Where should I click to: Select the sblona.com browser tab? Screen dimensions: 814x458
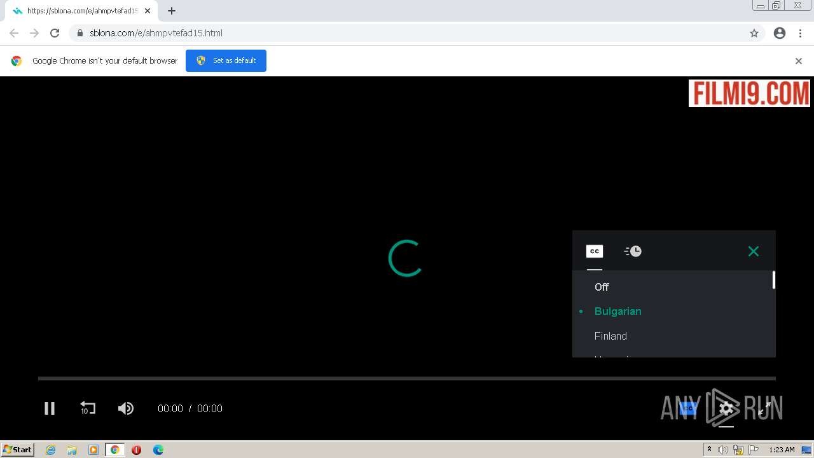point(81,11)
